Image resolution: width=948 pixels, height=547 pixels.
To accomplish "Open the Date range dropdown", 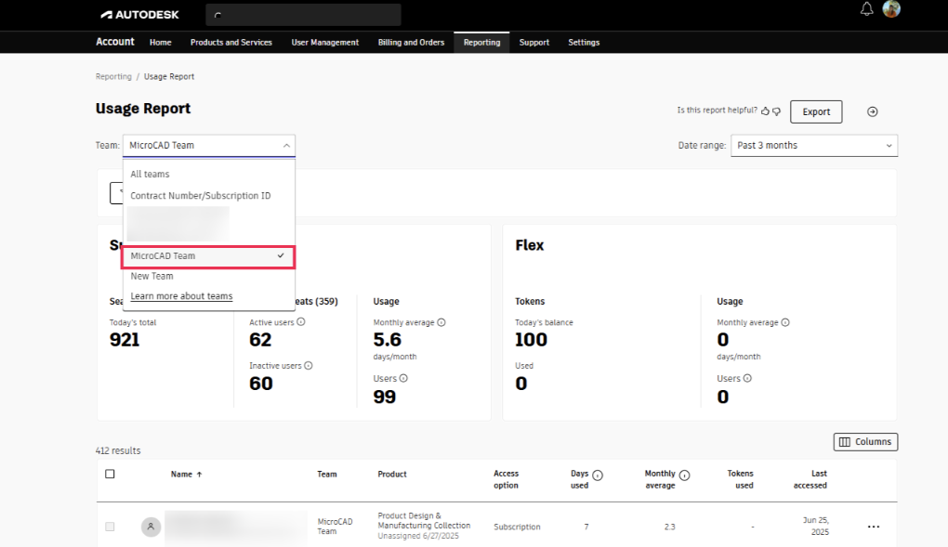I will 814,145.
